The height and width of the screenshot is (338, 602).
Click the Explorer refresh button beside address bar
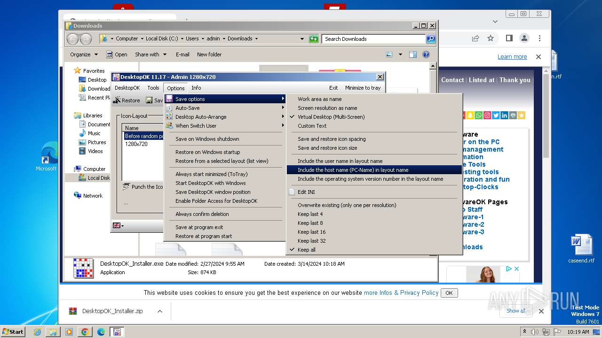pyautogui.click(x=314, y=39)
